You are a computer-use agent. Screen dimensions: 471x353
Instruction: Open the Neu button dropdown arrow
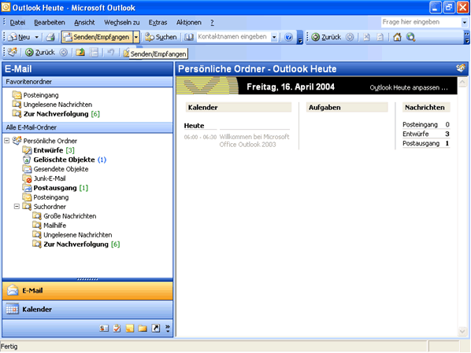point(36,37)
